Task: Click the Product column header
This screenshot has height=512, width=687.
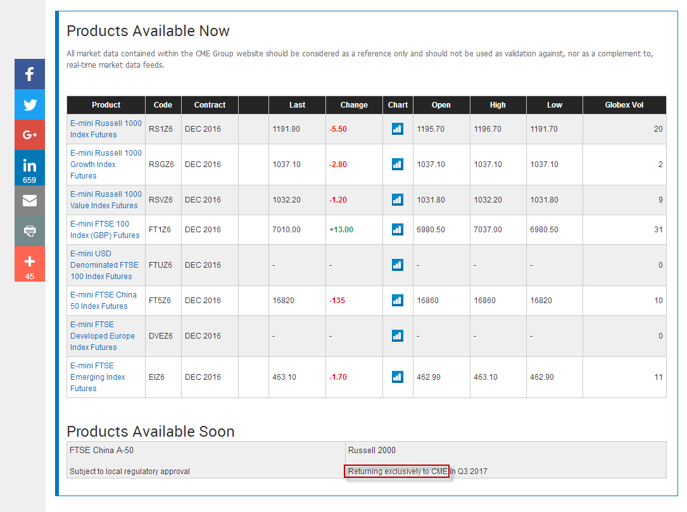Action: (x=106, y=105)
